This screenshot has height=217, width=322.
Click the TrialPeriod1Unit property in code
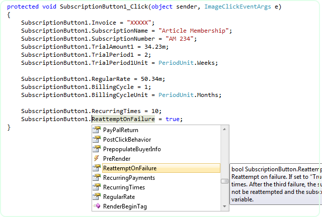[x=120, y=63]
